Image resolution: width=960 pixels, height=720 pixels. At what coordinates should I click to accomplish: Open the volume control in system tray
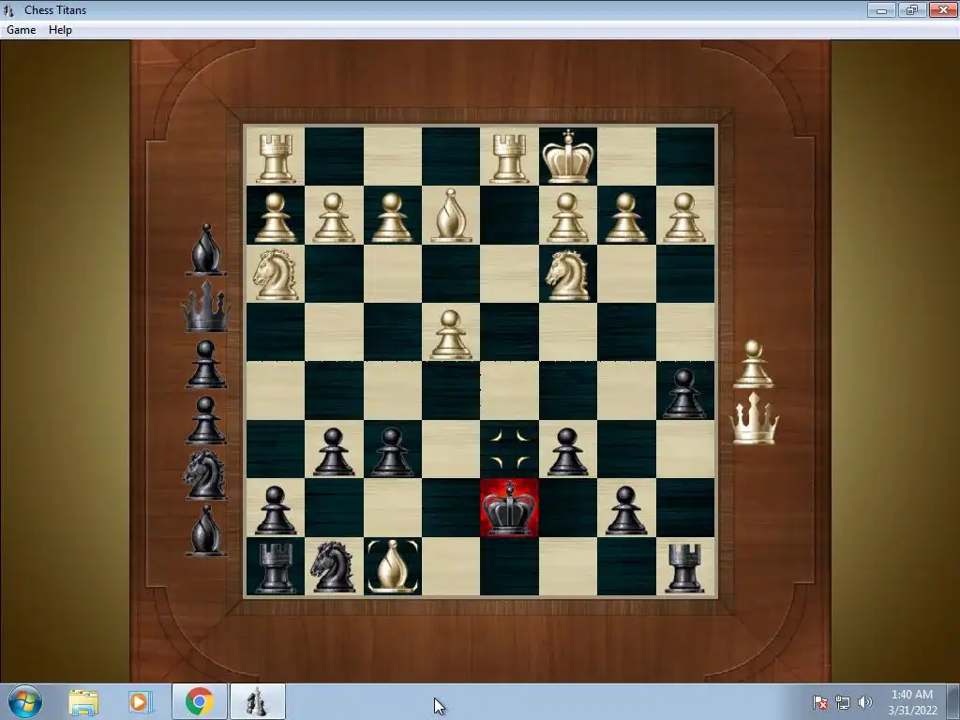pos(865,702)
